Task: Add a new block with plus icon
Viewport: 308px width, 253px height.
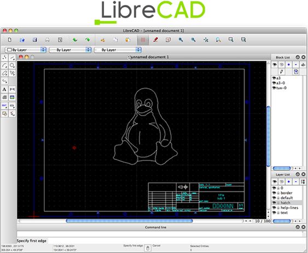Action: pyautogui.click(x=288, y=65)
